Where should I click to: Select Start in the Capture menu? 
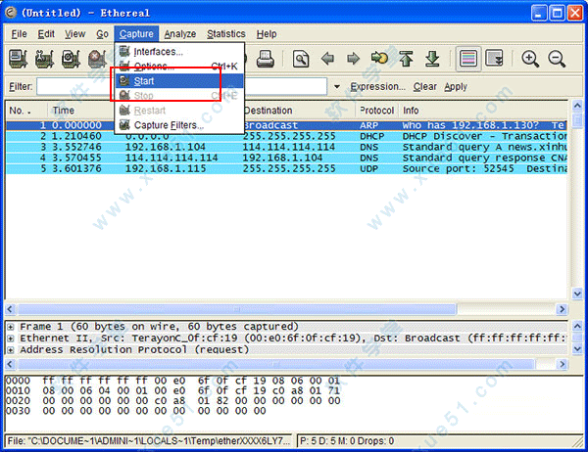coord(179,81)
